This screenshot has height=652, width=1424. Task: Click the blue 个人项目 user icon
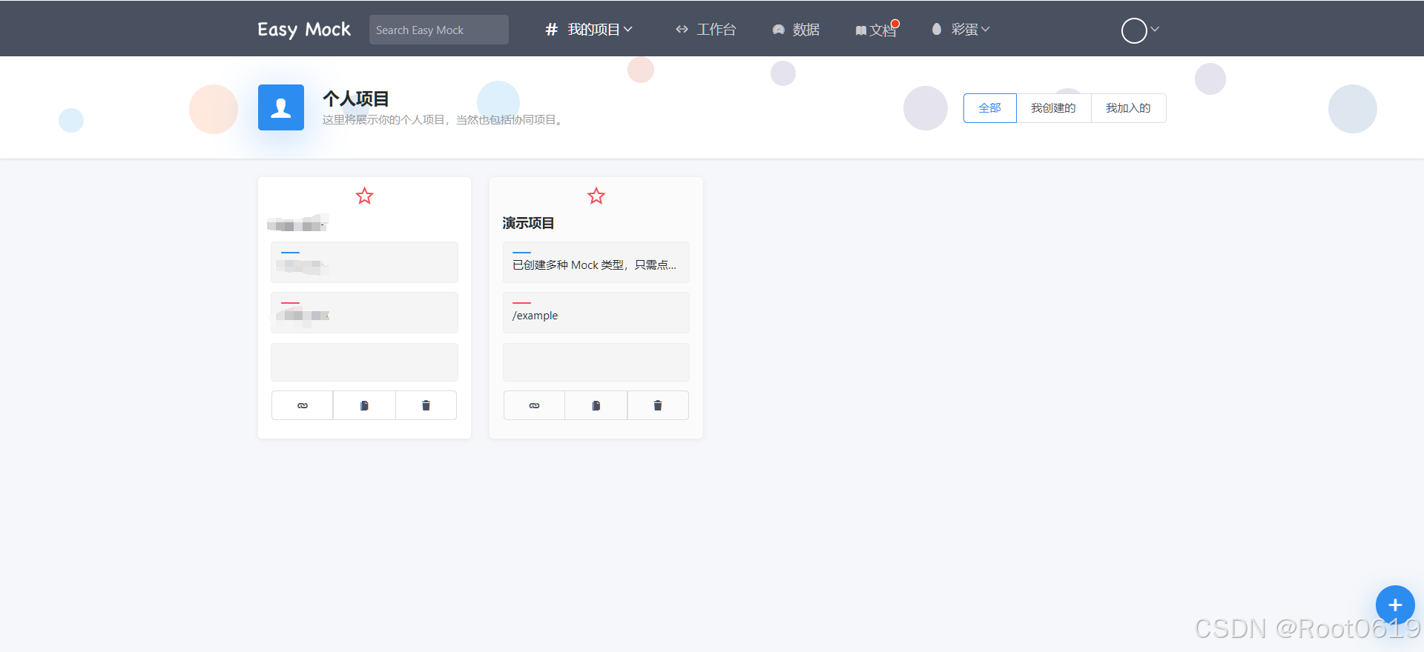coord(281,107)
